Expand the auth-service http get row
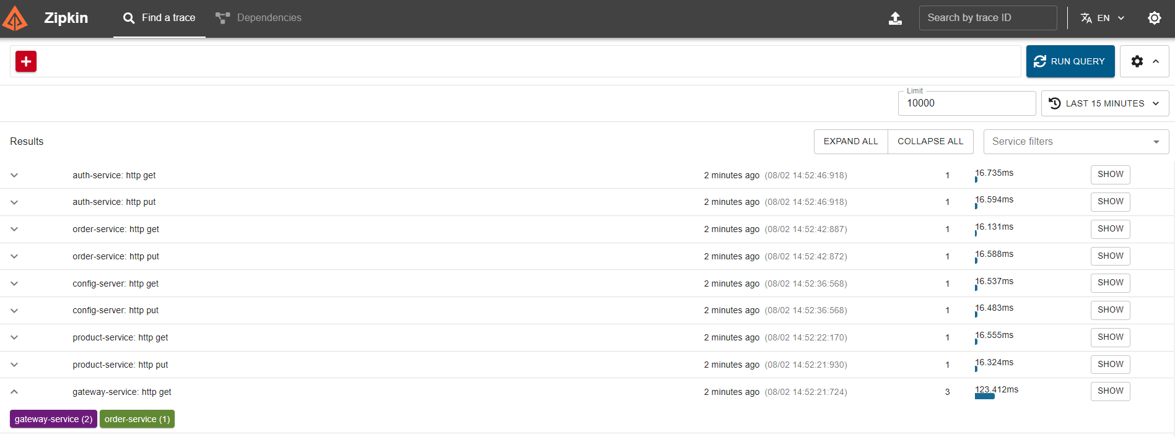Viewport: 1175px width, 437px height. point(14,175)
